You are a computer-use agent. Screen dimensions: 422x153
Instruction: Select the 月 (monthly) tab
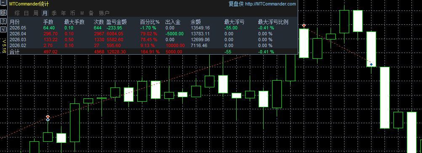[45, 13]
